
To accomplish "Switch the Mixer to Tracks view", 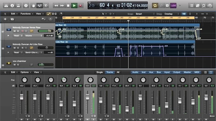I will [x=110, y=72].
